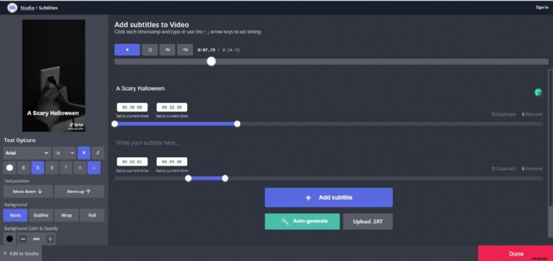This screenshot has height=261, width=553.
Task: Open the Studio breadcrumb link
Action: [x=27, y=8]
